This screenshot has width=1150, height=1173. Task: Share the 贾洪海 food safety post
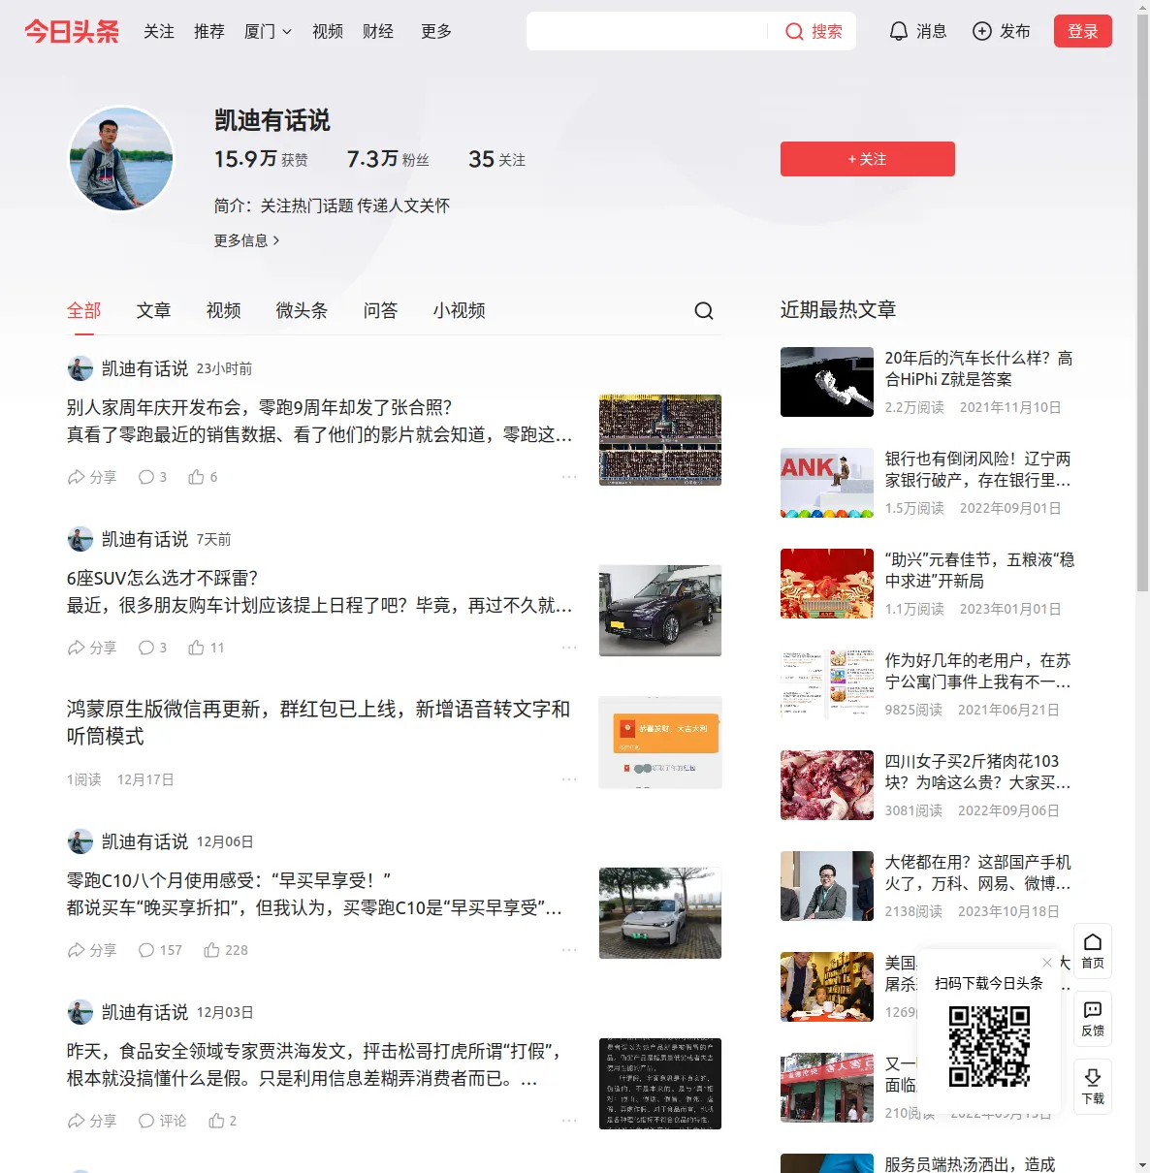92,1121
